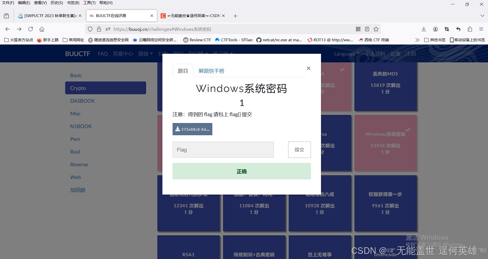Select the N1BOOK category
Screen dimensions: 488x259
pos(106,126)
